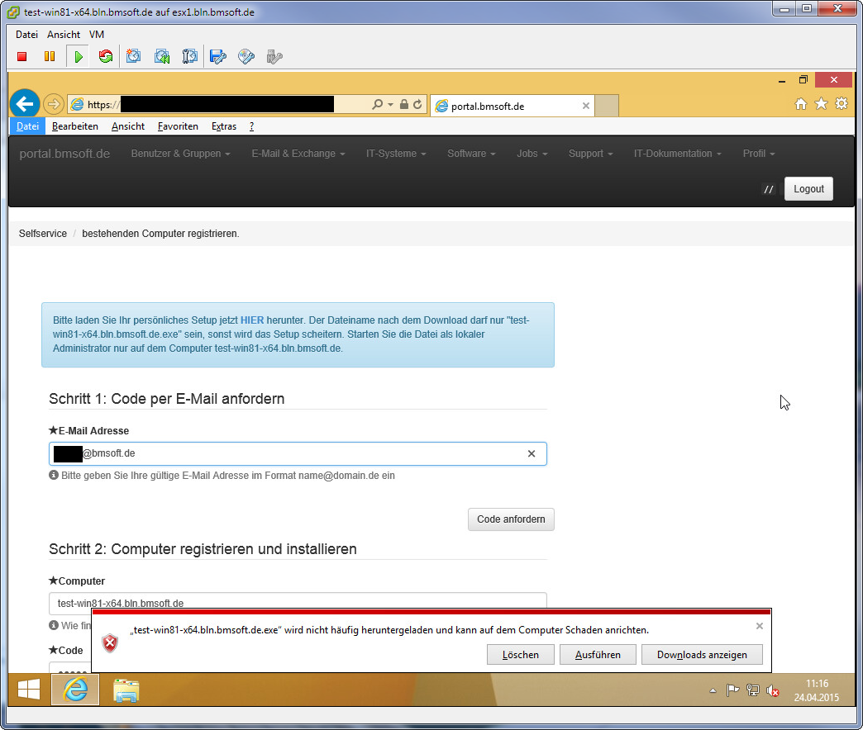Focus the E-Mail Adresse input field

click(x=298, y=453)
